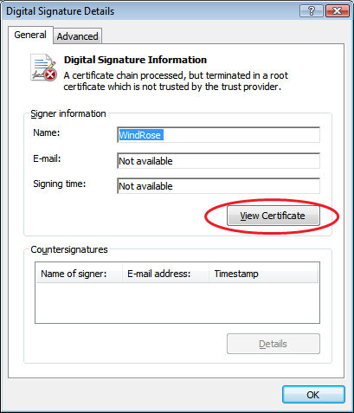354x413 pixels.
Task: Click the help question mark button
Action: pyautogui.click(x=312, y=11)
